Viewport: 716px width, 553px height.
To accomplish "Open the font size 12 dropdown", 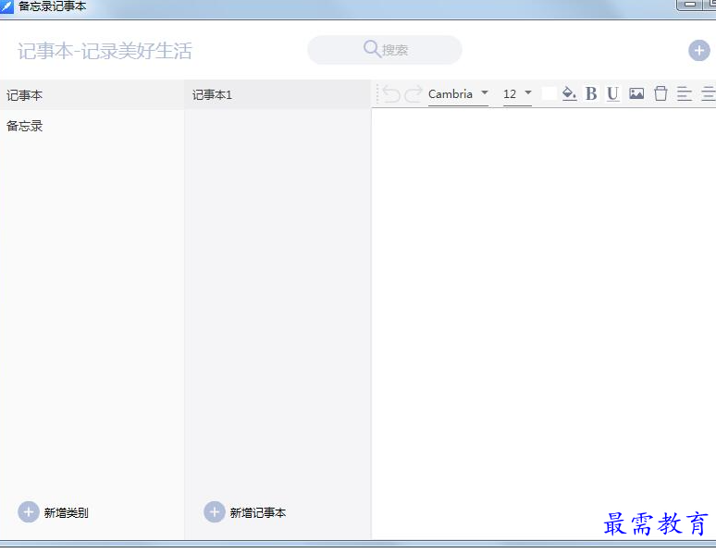I will (517, 94).
